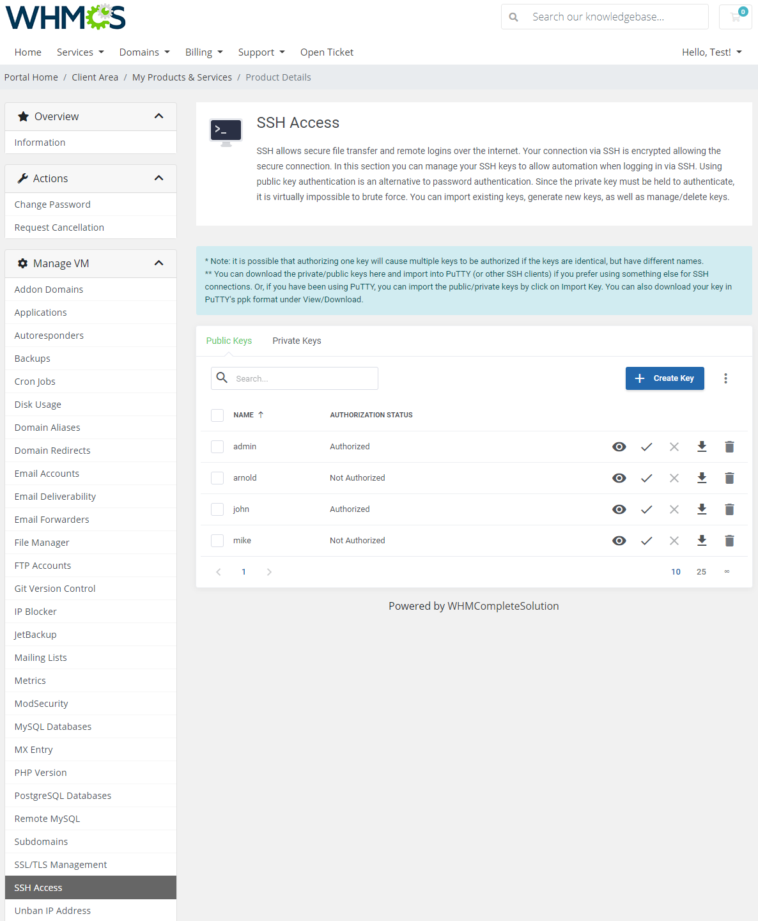
Task: Collapse the Manage VM section
Action: click(159, 263)
